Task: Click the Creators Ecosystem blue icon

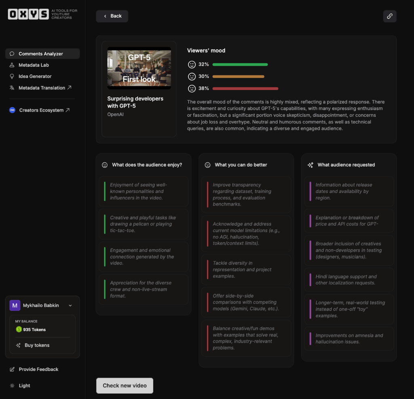Action: pyautogui.click(x=12, y=110)
